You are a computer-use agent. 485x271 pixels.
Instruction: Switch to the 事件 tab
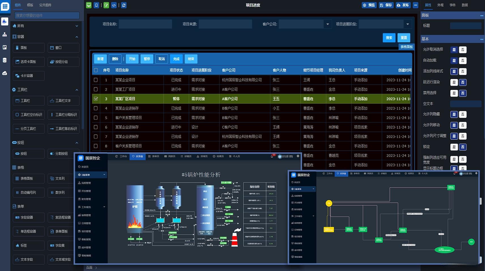click(x=452, y=5)
